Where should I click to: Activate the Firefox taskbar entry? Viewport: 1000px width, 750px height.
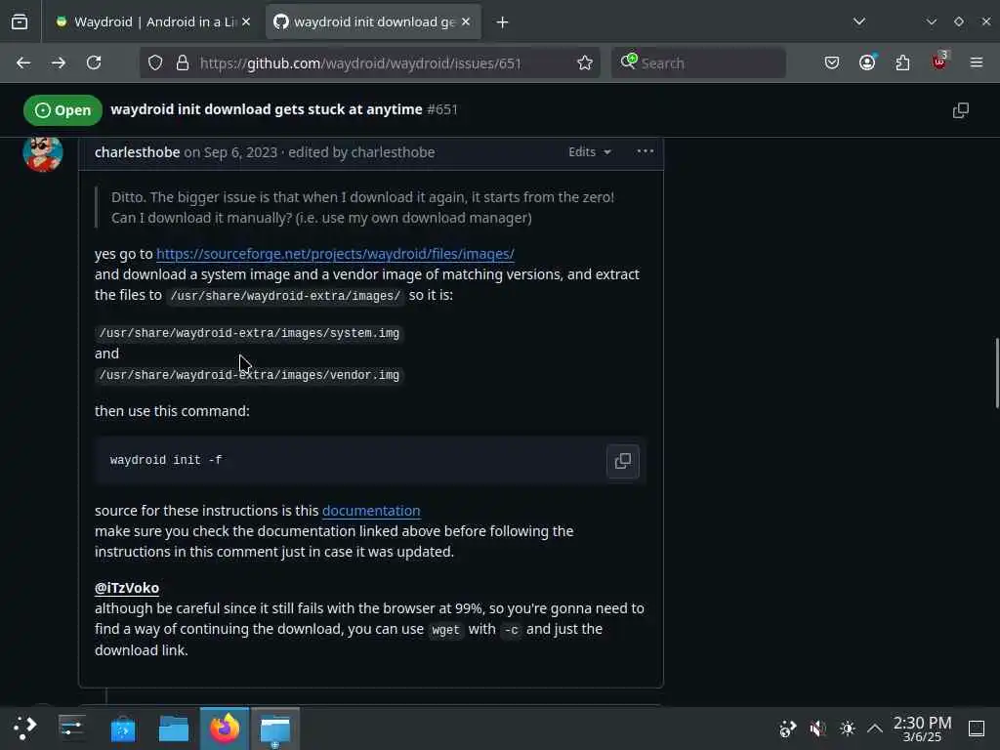point(225,729)
